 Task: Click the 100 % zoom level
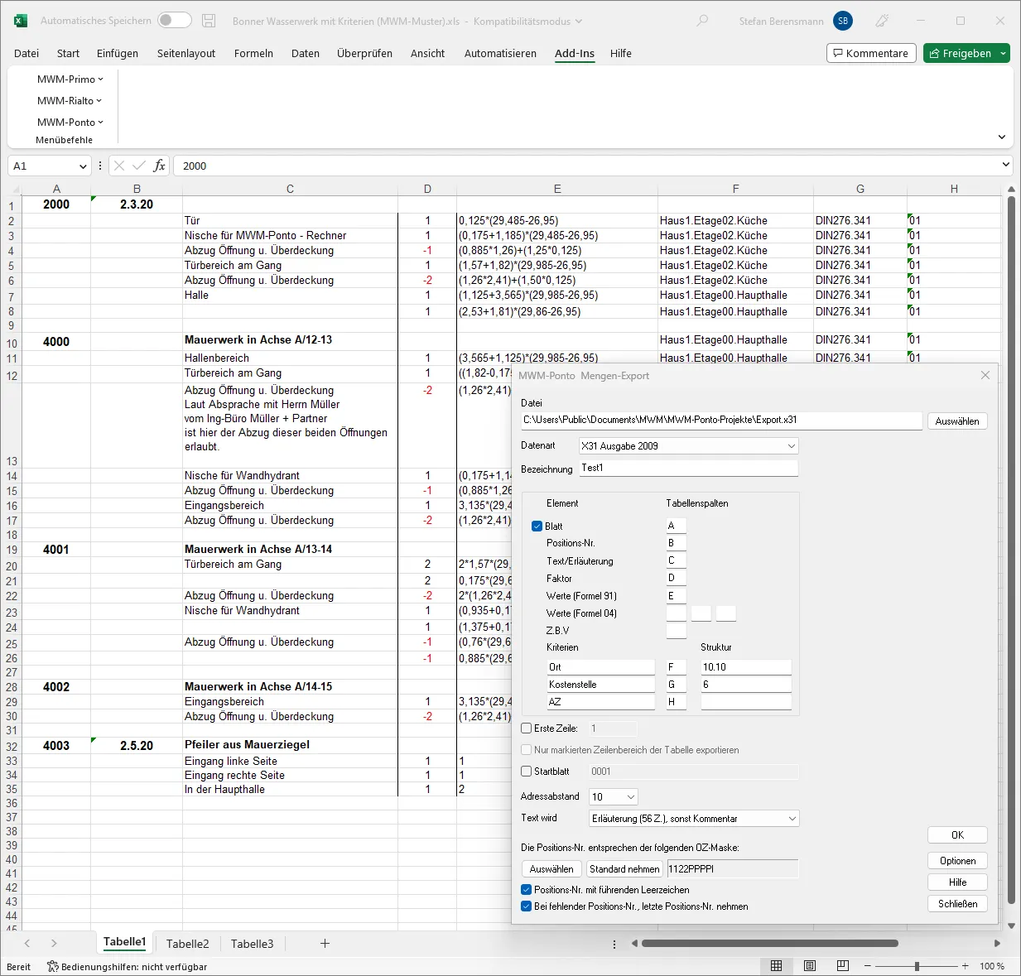click(x=992, y=966)
